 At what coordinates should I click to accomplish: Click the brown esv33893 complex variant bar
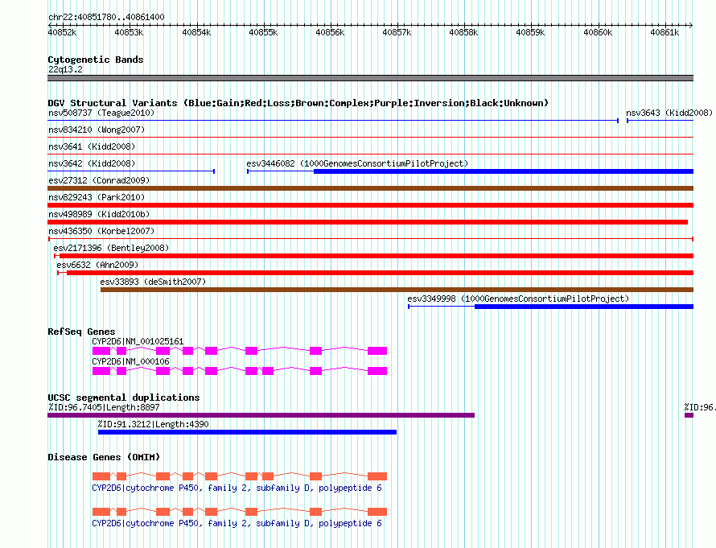(x=397, y=290)
